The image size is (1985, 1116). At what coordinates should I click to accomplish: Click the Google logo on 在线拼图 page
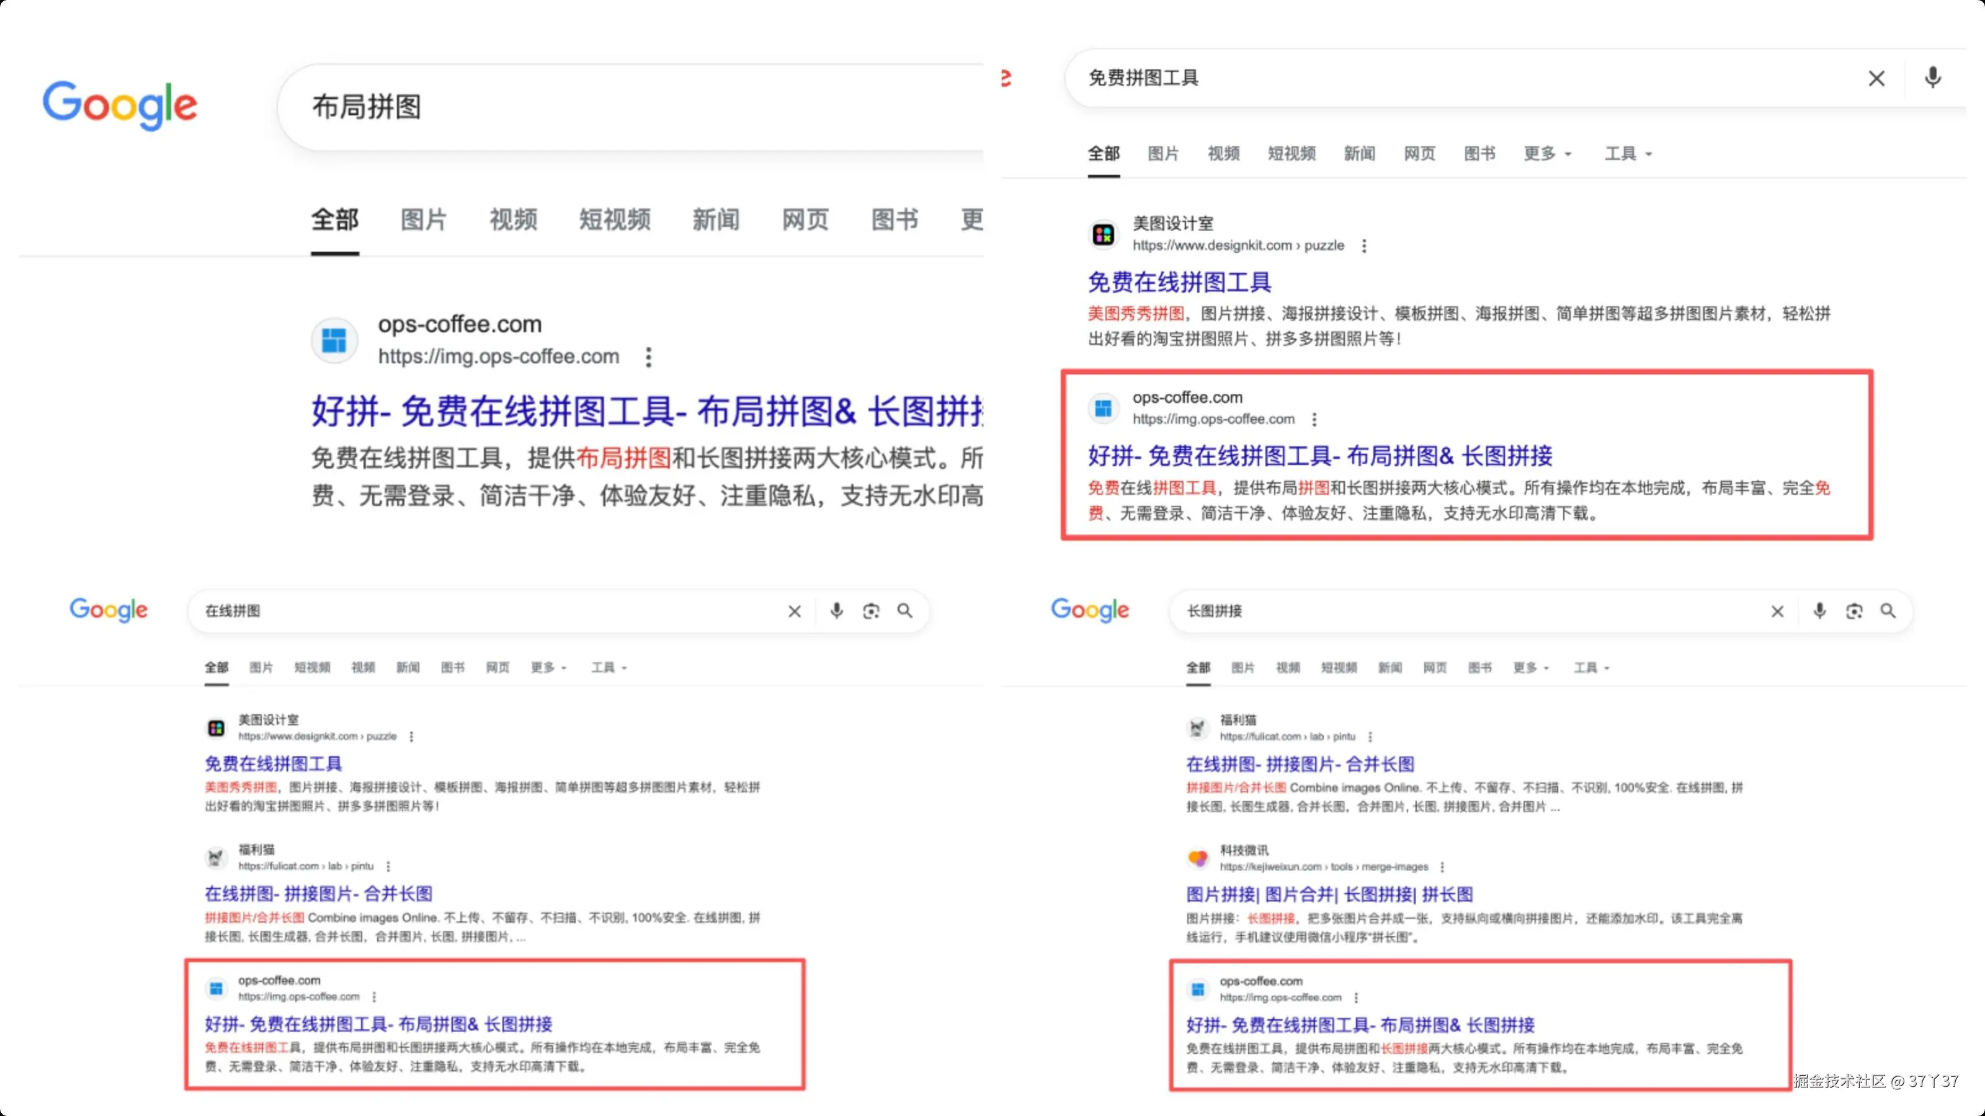click(108, 609)
